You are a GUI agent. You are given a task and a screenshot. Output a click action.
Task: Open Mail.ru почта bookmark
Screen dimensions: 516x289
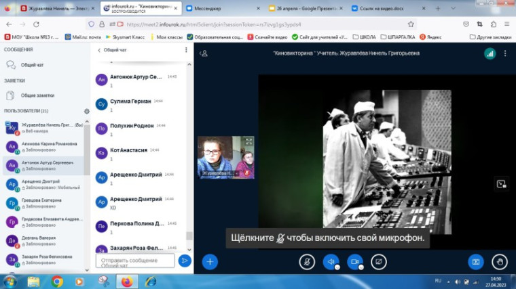pos(83,37)
